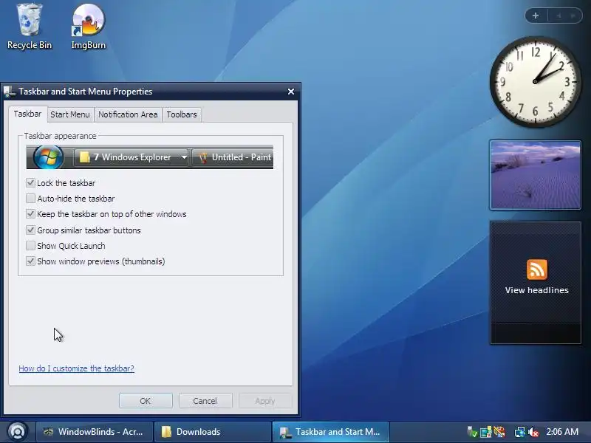Click the Apply button
The height and width of the screenshot is (443, 591).
coord(265,401)
